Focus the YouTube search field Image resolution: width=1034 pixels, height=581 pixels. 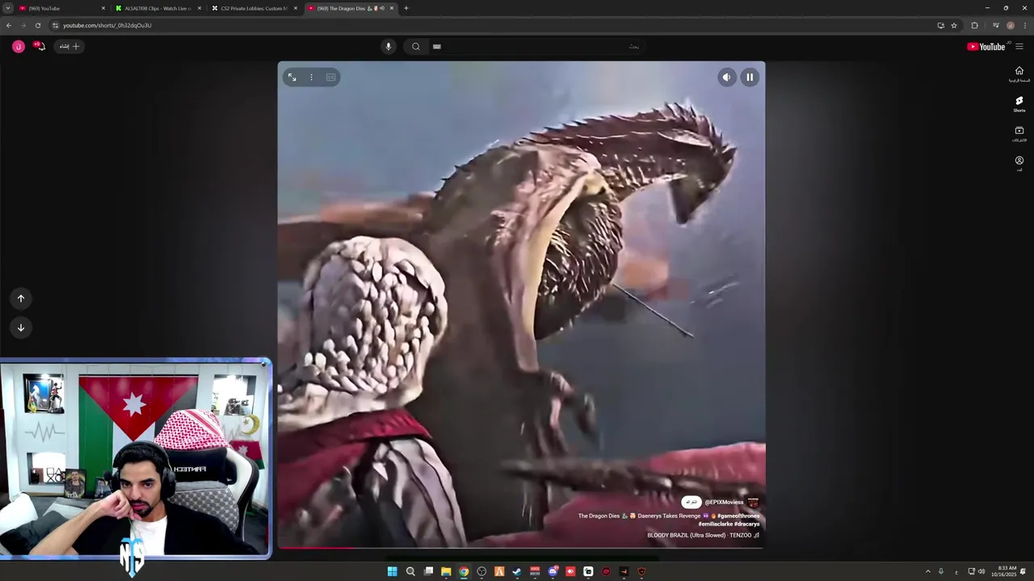pos(536,47)
